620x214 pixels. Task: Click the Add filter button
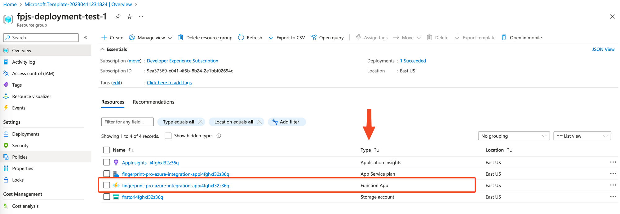(287, 122)
